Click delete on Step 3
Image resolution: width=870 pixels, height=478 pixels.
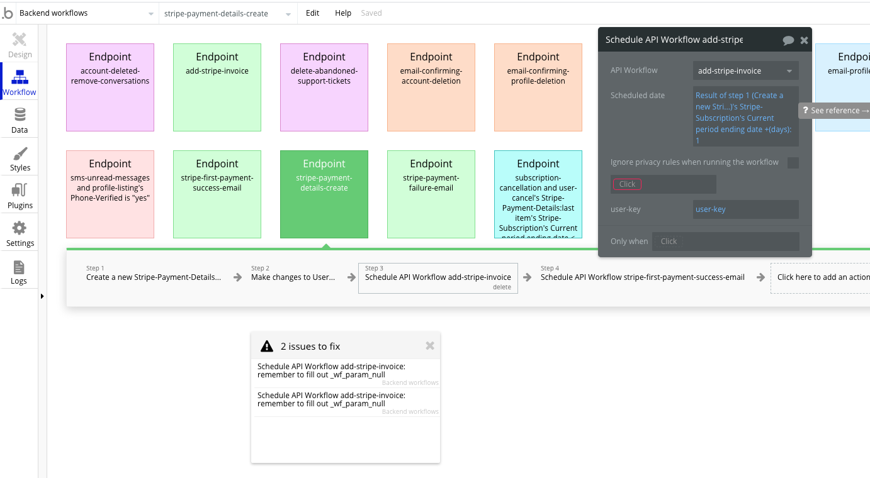[502, 287]
